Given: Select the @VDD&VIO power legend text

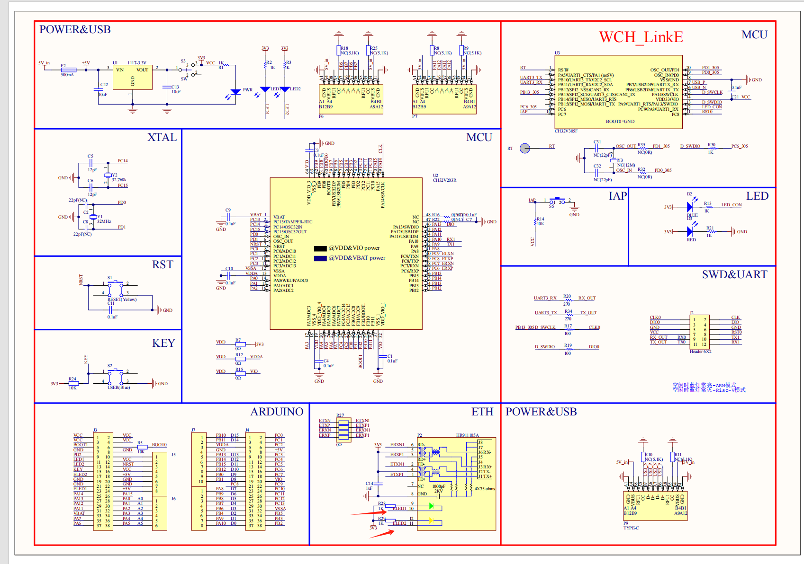Looking at the screenshot, I should point(354,248).
